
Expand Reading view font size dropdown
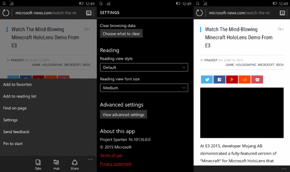pyautogui.click(x=144, y=88)
